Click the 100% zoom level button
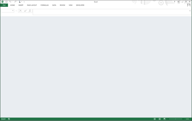The height and width of the screenshot is (121, 192). click(x=187, y=119)
